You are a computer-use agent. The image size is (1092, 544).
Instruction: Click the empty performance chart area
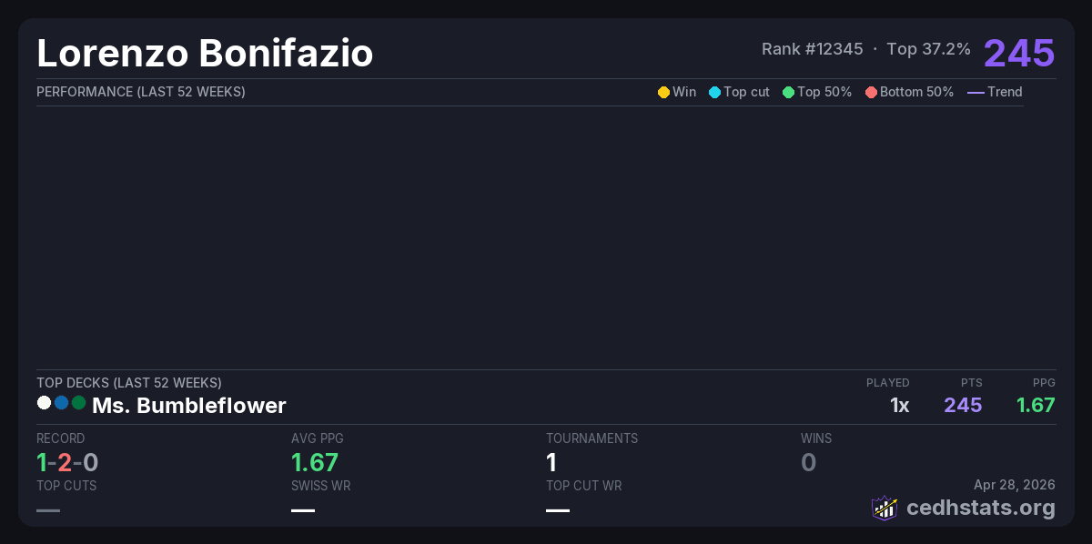530,237
